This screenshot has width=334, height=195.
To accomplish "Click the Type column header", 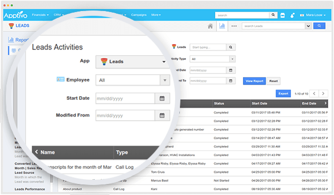I will click(122, 152).
